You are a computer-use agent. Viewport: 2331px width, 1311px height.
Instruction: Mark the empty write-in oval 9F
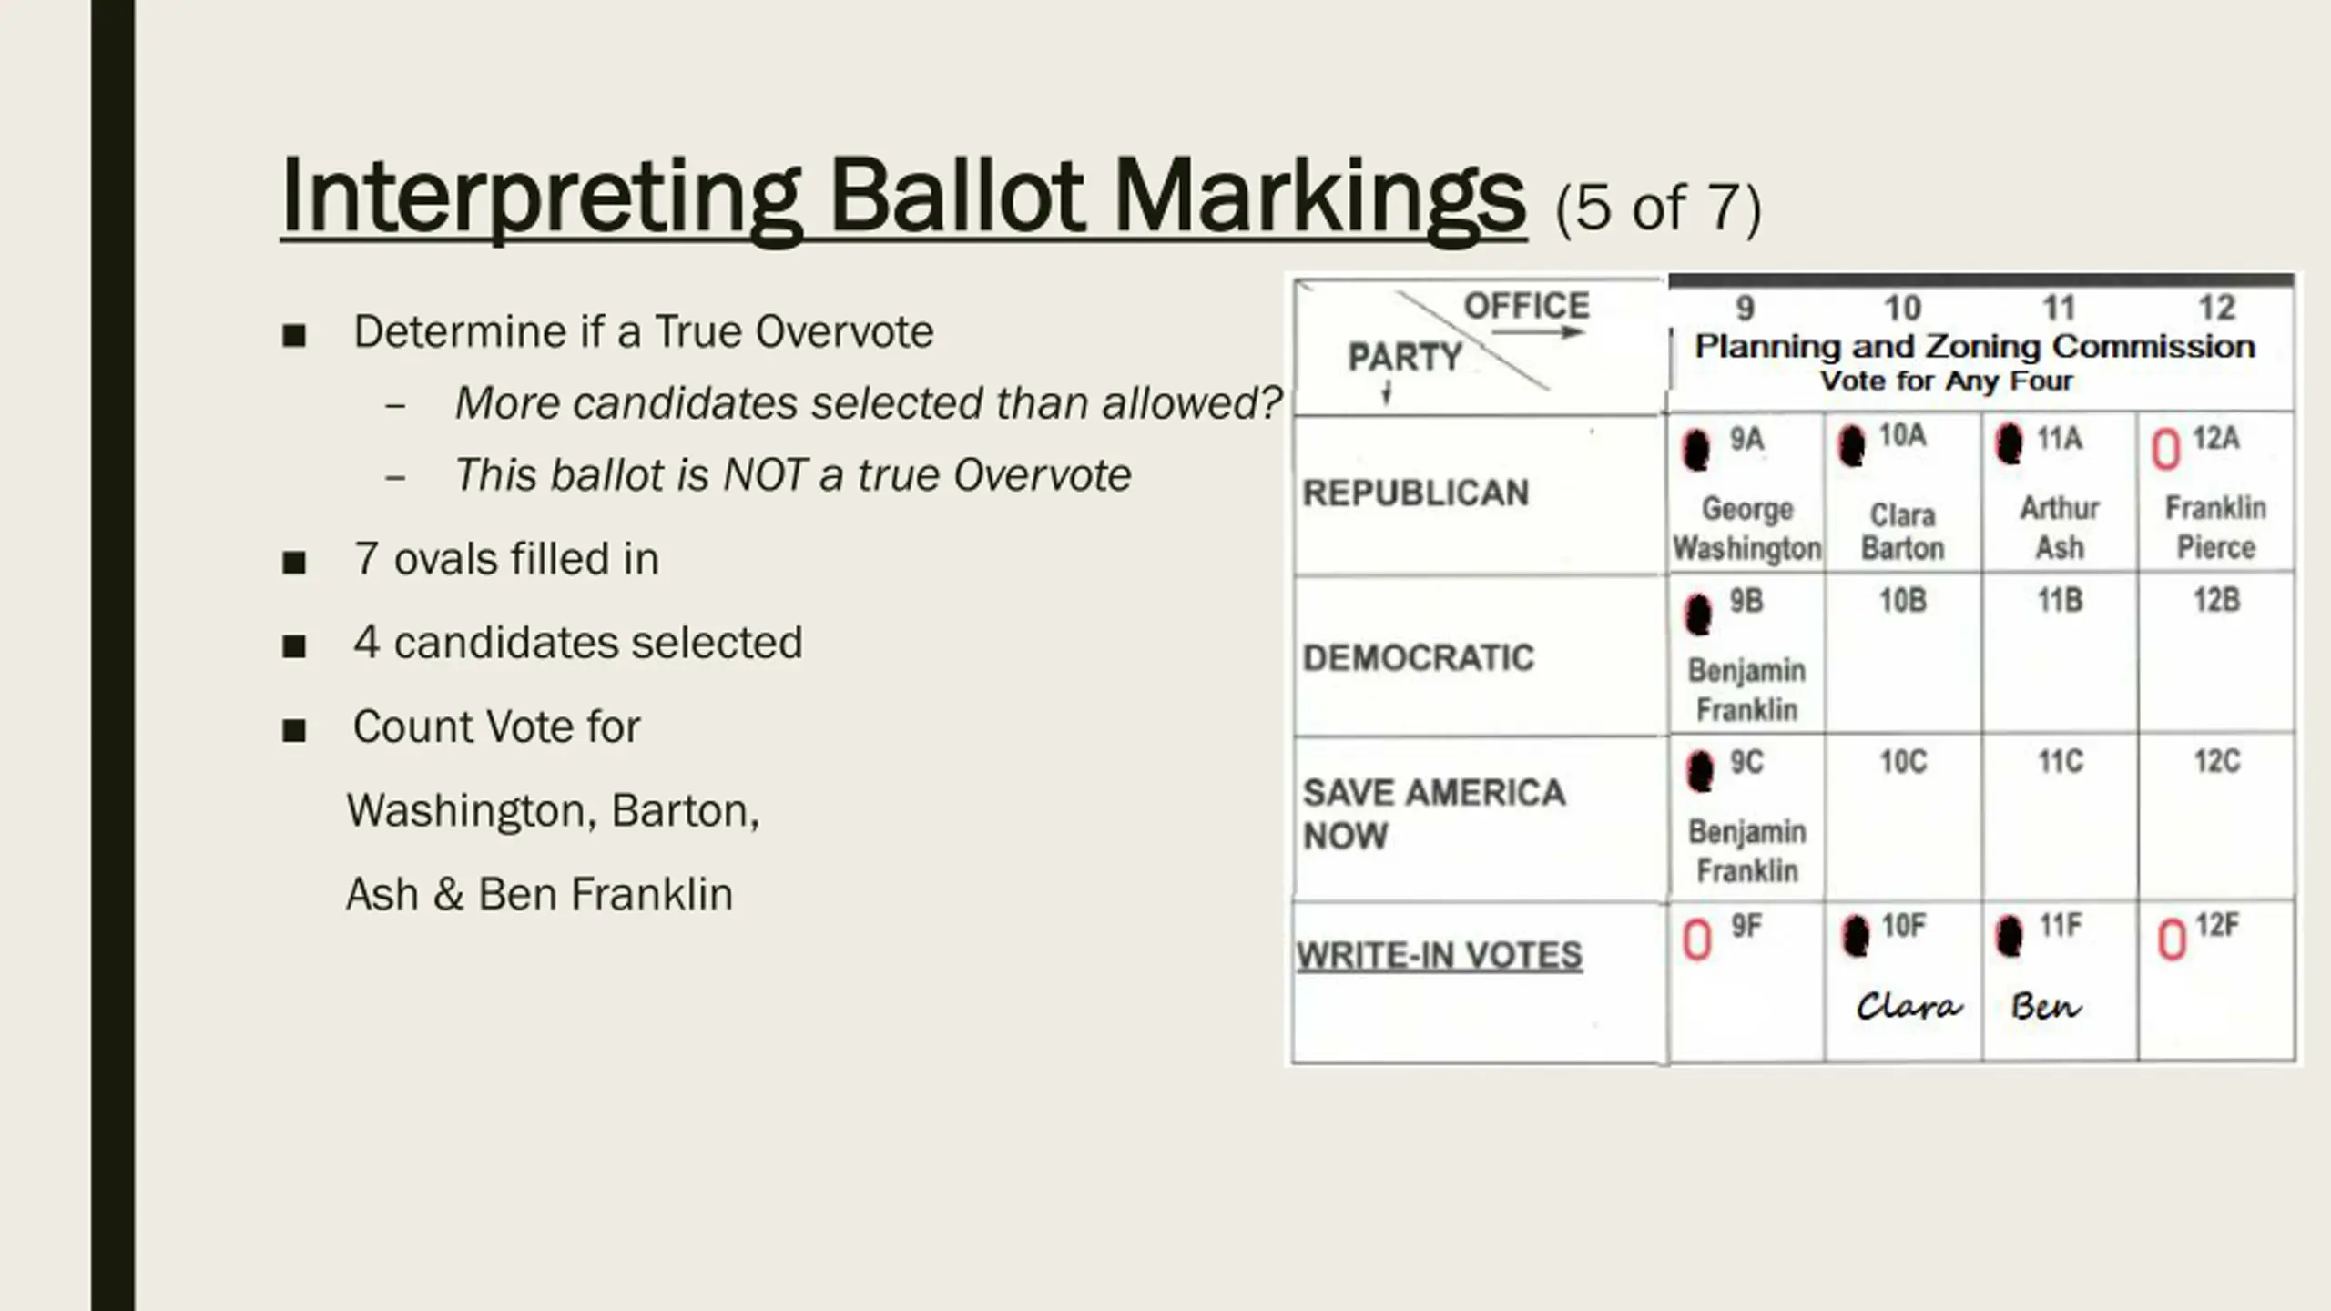point(1696,940)
